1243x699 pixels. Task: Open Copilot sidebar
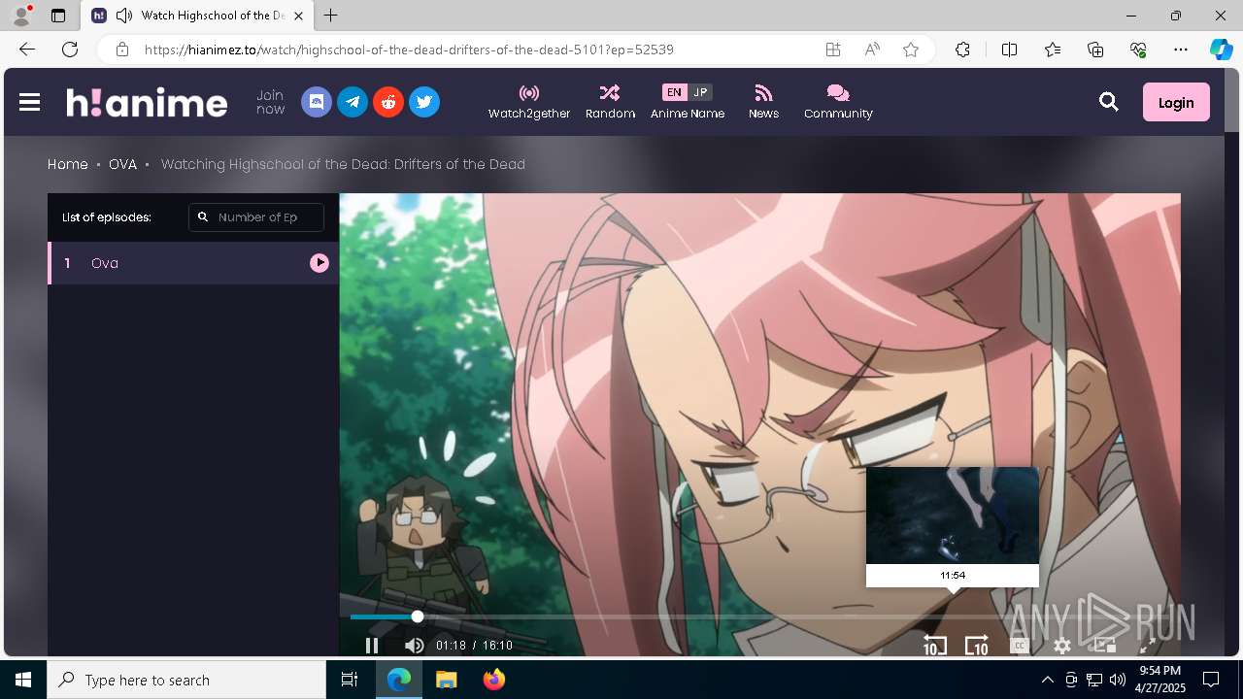coord(1221,50)
